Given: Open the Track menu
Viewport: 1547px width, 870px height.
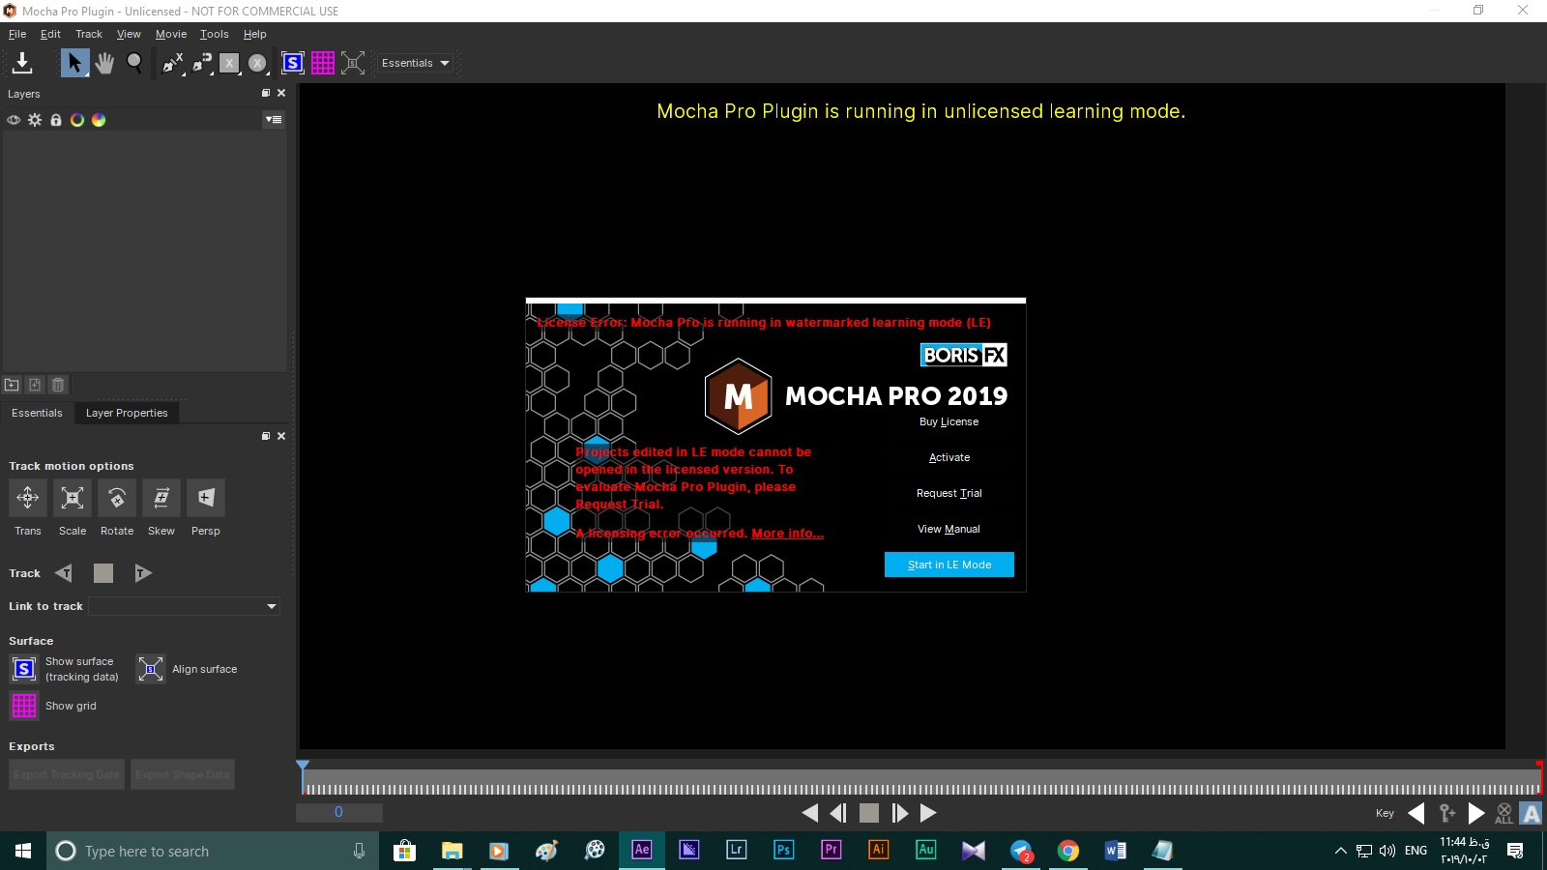Looking at the screenshot, I should pyautogui.click(x=89, y=34).
